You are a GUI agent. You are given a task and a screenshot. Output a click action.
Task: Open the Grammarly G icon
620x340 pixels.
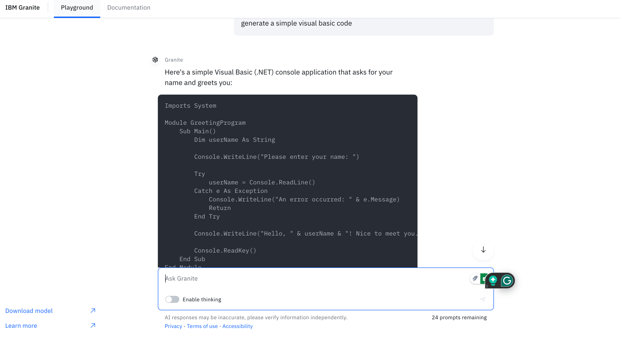point(507,281)
